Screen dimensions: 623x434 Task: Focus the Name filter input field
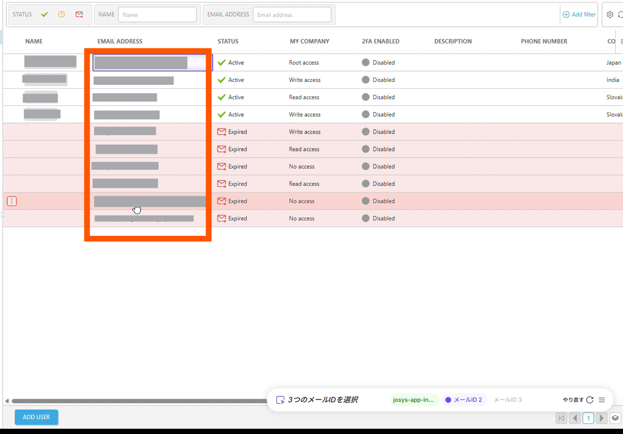point(157,15)
